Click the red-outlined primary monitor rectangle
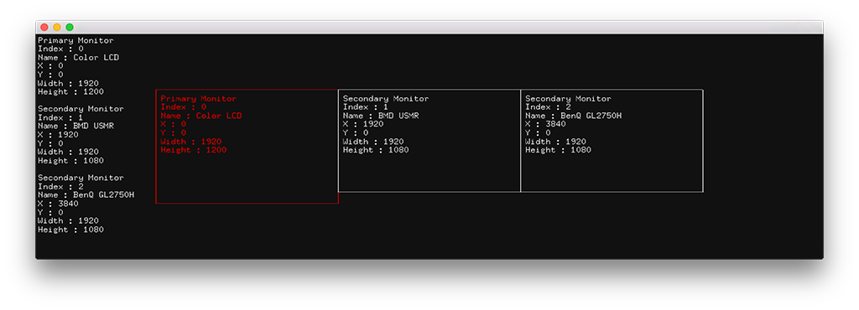 (247, 147)
